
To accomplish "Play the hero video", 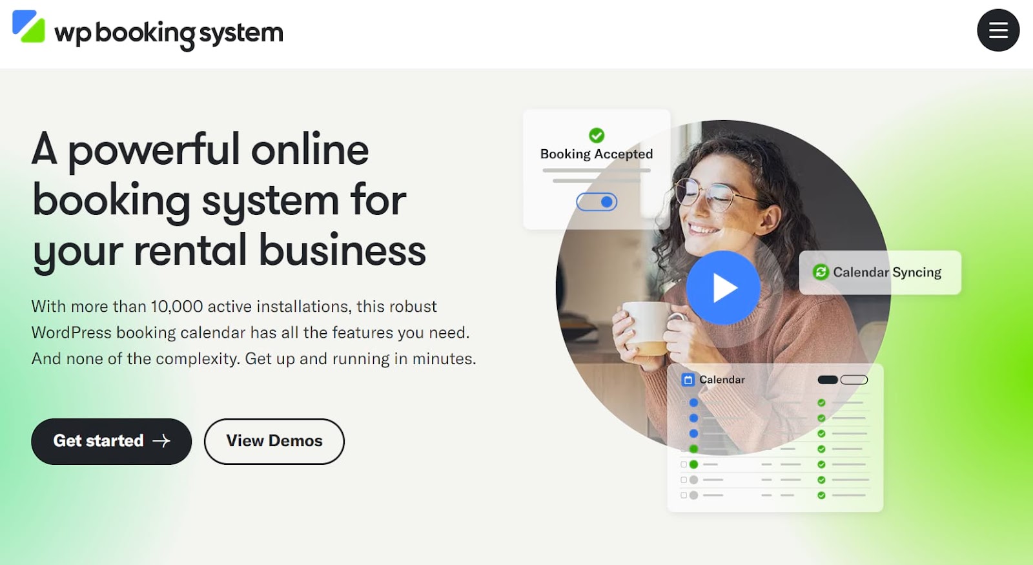I will pos(723,287).
